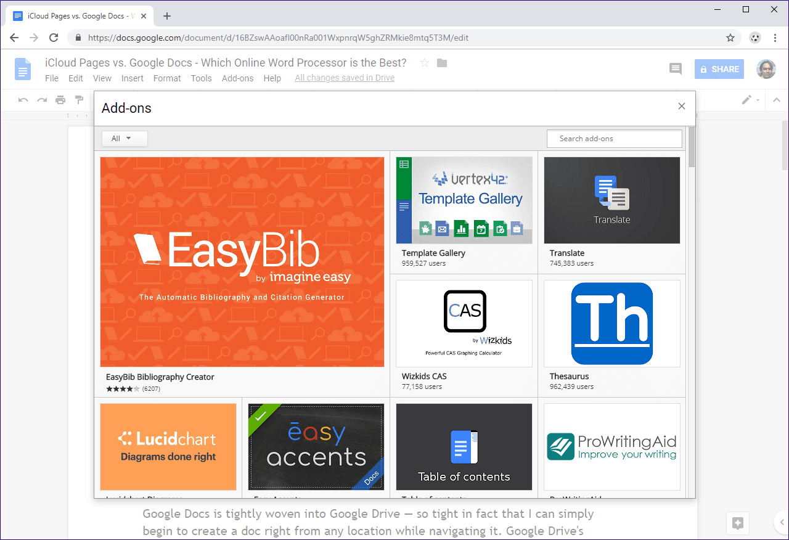Click the EasyBib star rating
Screen dimensions: 789x540
(123, 389)
